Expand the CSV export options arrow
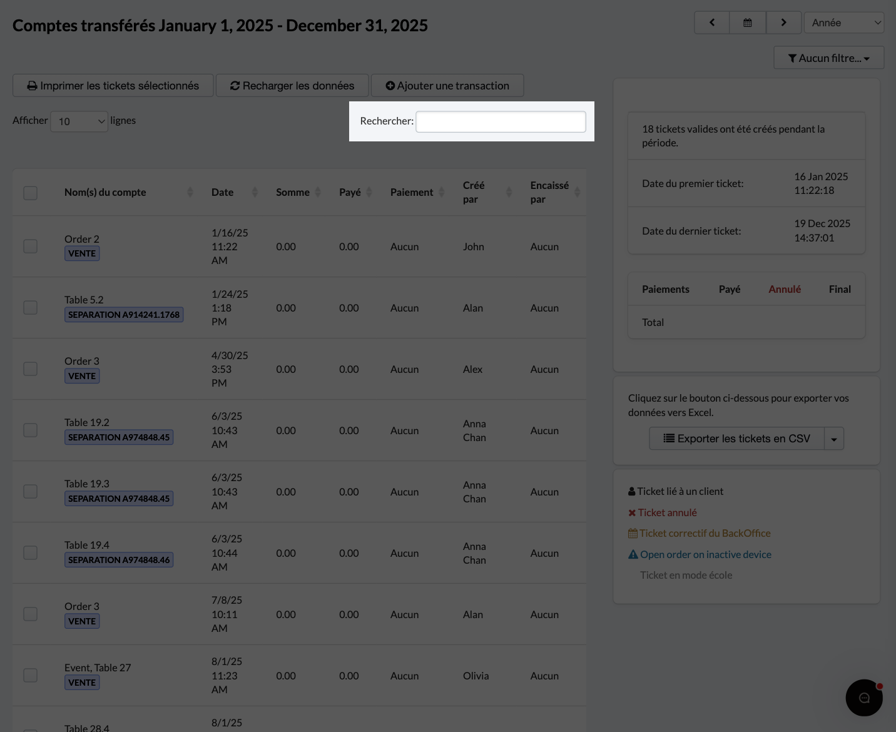Screen dimensions: 896x732 tap(834, 439)
